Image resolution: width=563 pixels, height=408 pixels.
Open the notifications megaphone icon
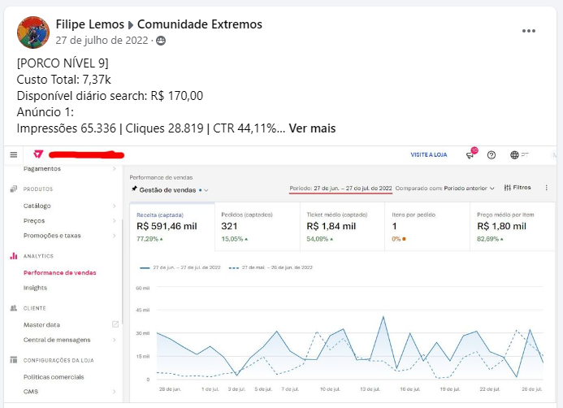470,154
